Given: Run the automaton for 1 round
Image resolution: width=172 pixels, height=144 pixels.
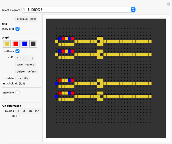Looking at the screenshot, I should pos(18,111).
